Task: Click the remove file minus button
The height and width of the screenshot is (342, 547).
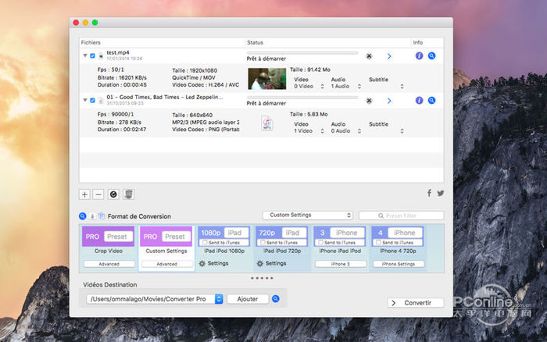Action: point(98,194)
